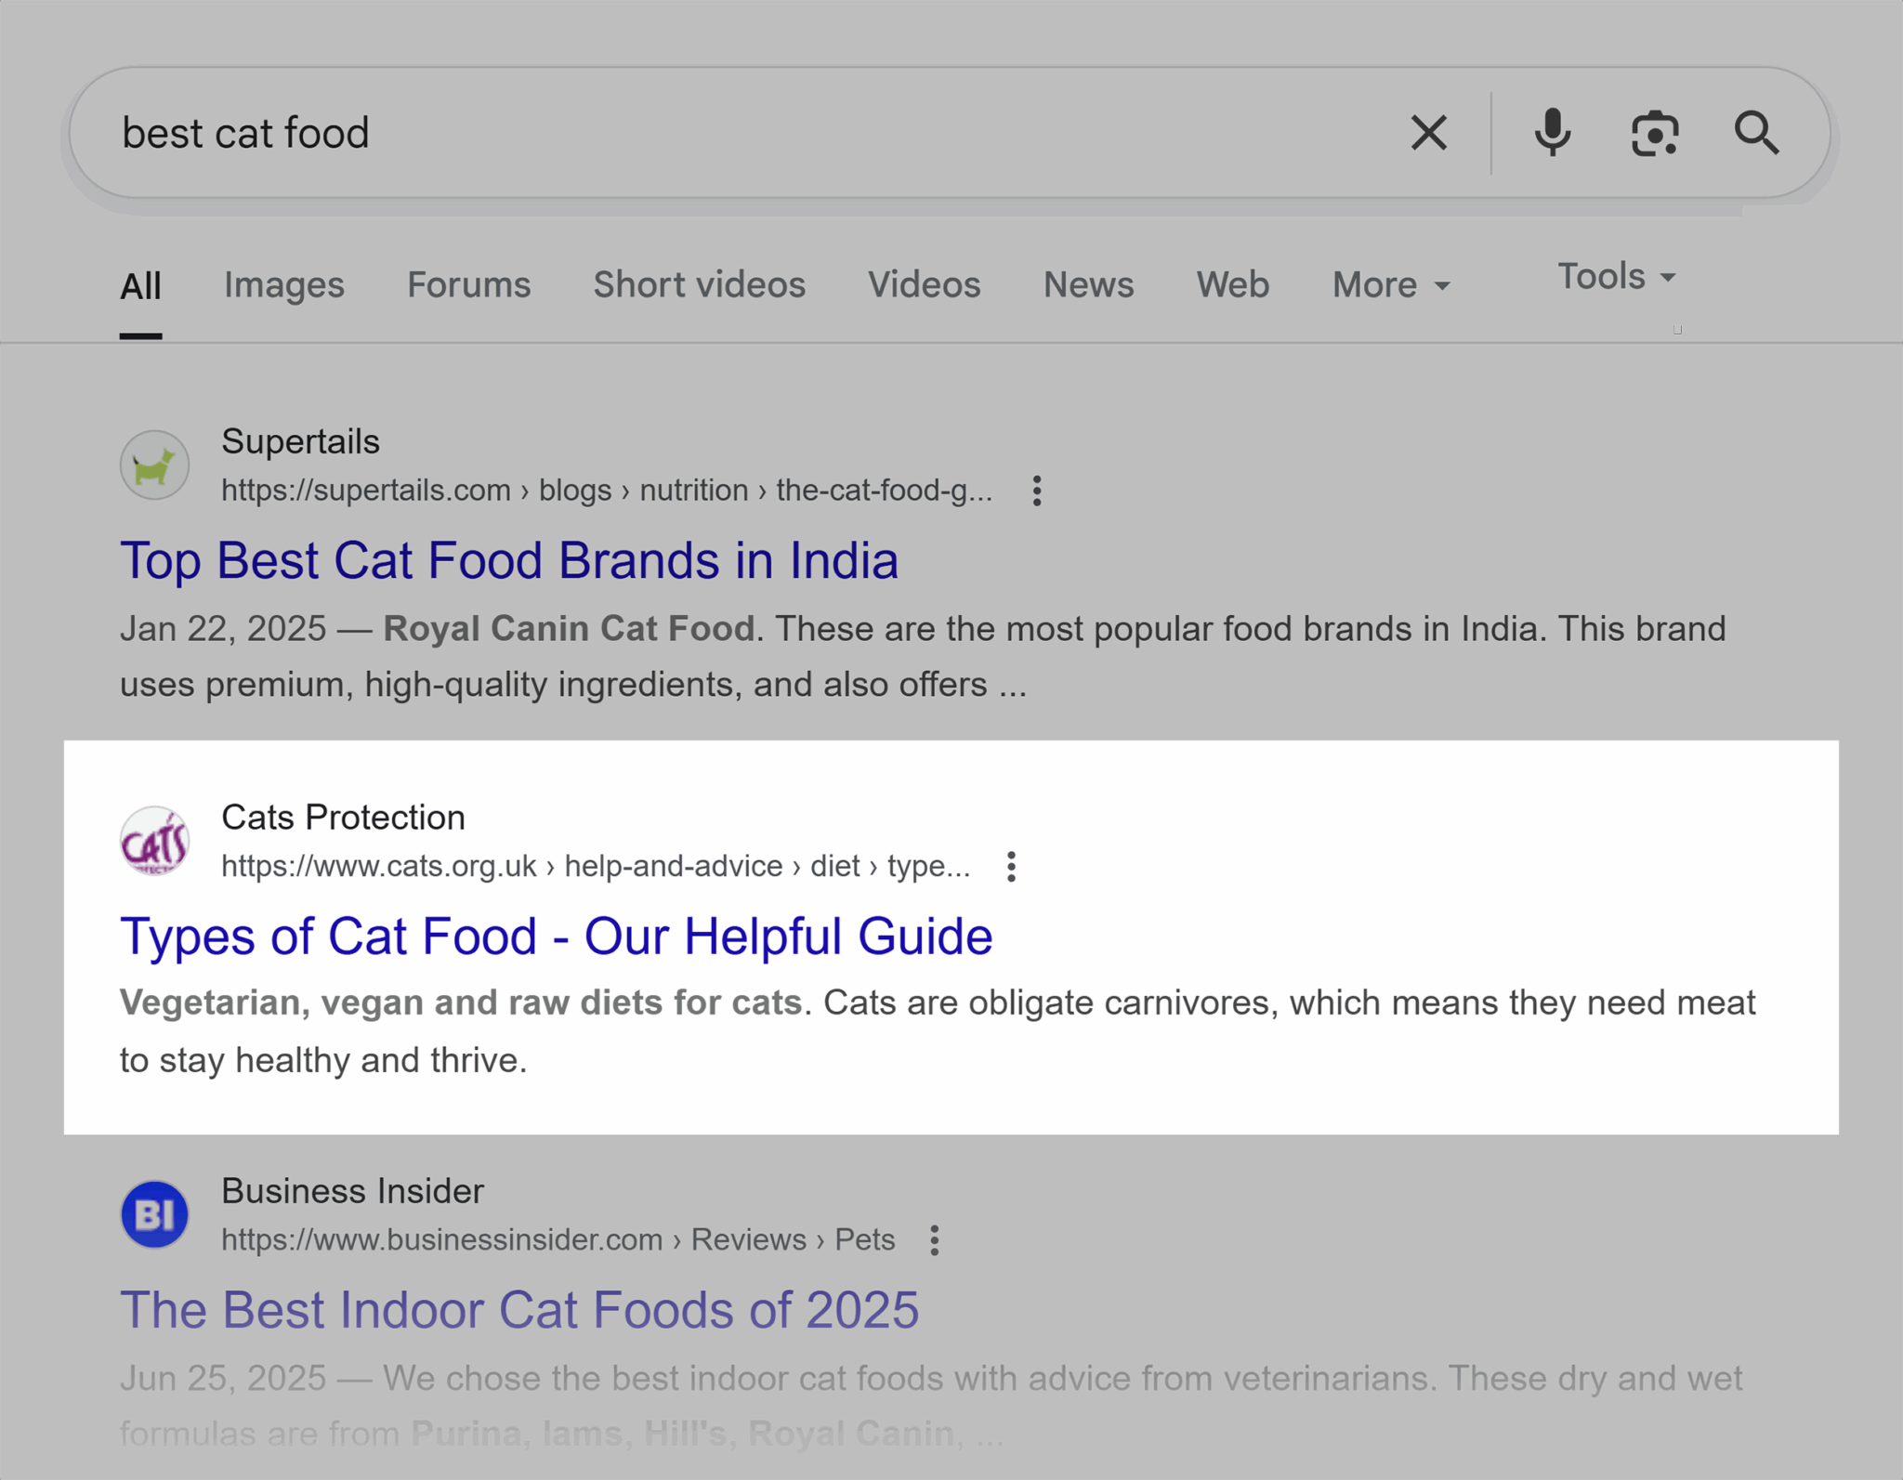This screenshot has width=1903, height=1480.
Task: Select the All tab
Action: (140, 285)
